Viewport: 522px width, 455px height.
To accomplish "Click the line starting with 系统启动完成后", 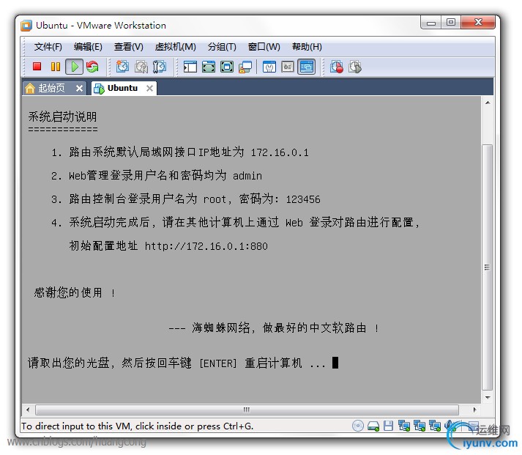I will click(x=235, y=222).
